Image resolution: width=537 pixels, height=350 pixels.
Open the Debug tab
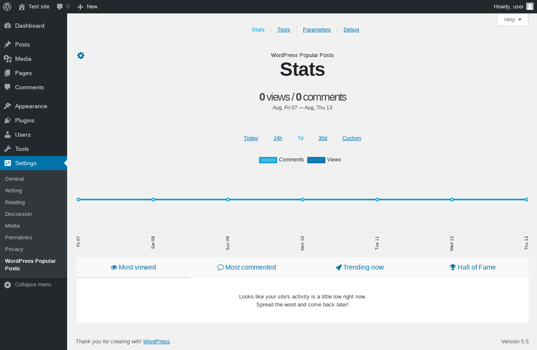click(351, 30)
